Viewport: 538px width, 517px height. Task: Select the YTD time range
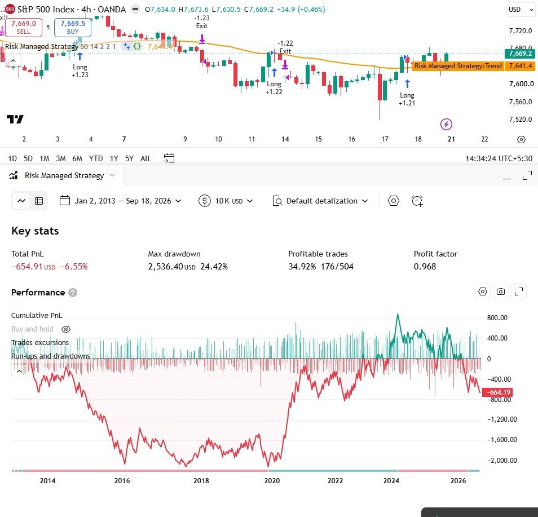click(x=96, y=158)
